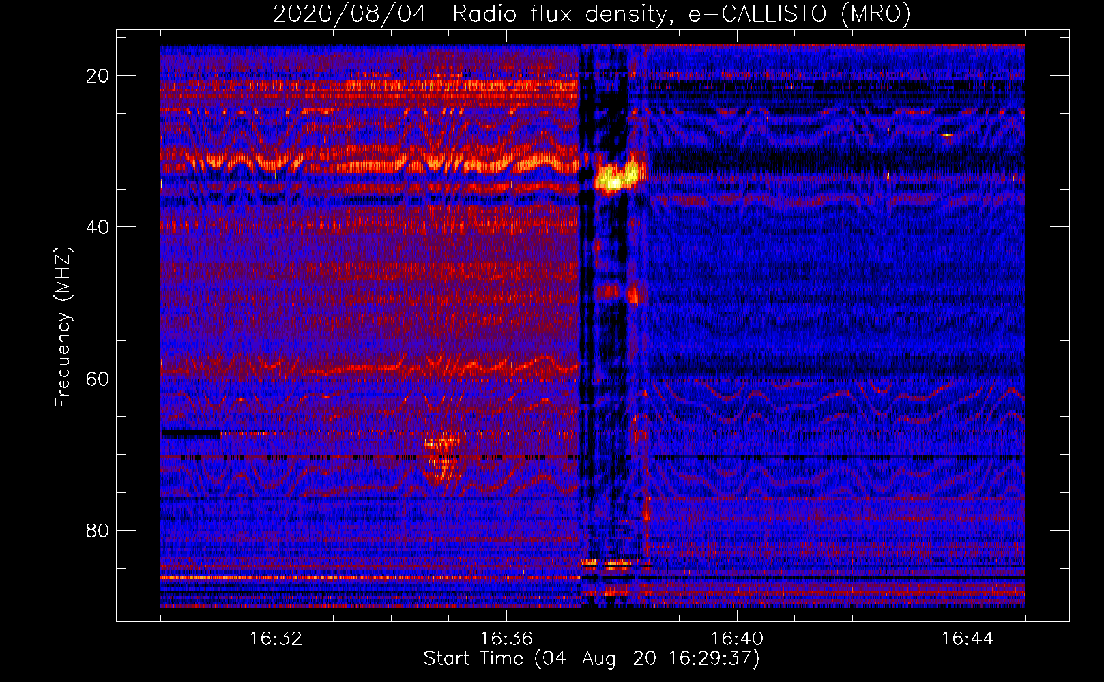Screen dimensions: 1104x682
Task: Click the '80' frequency tick label
Action: tap(98, 530)
